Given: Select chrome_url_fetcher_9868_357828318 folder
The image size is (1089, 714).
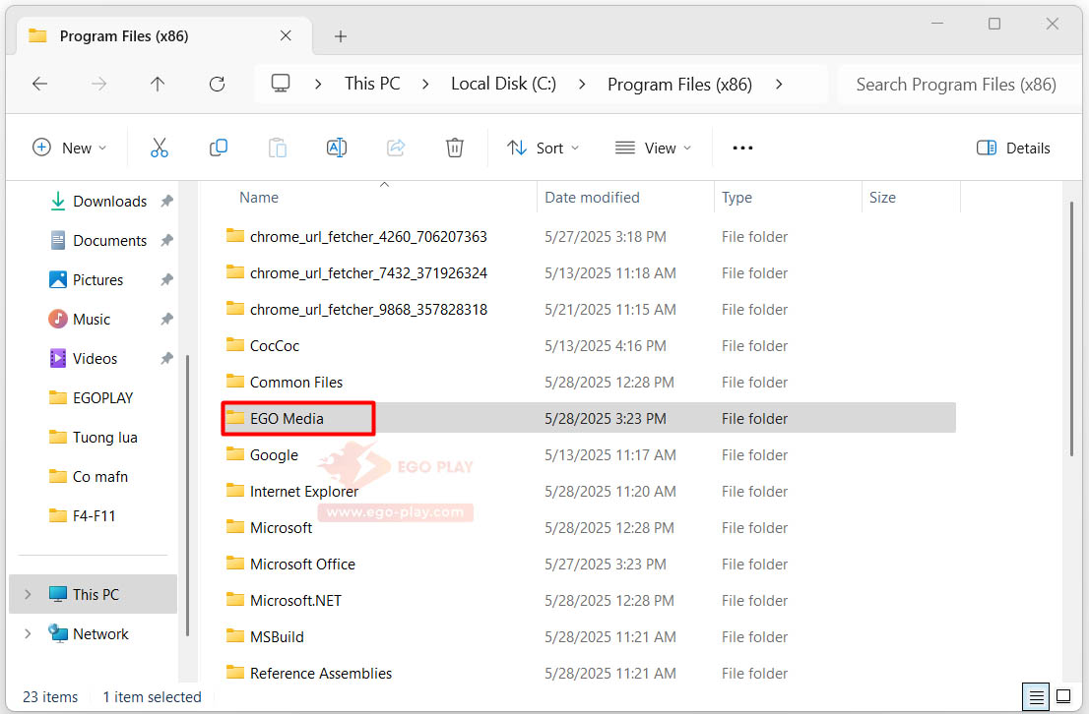Looking at the screenshot, I should pyautogui.click(x=368, y=310).
